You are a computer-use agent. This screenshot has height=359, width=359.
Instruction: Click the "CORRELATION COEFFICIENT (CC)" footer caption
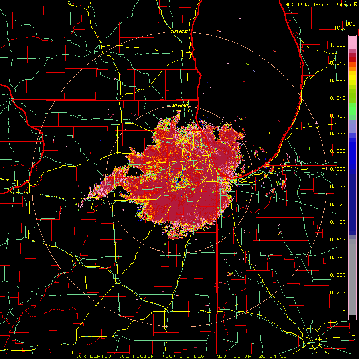click(126, 356)
